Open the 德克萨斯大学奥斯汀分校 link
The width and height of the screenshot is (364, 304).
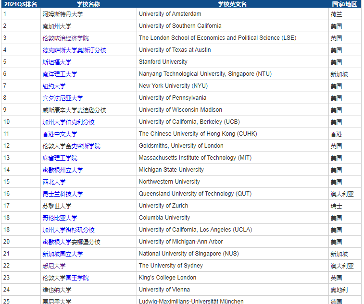(x=74, y=50)
